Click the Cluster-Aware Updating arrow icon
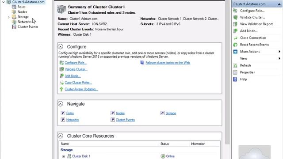The width and height of the screenshot is (283, 159). [61, 89]
